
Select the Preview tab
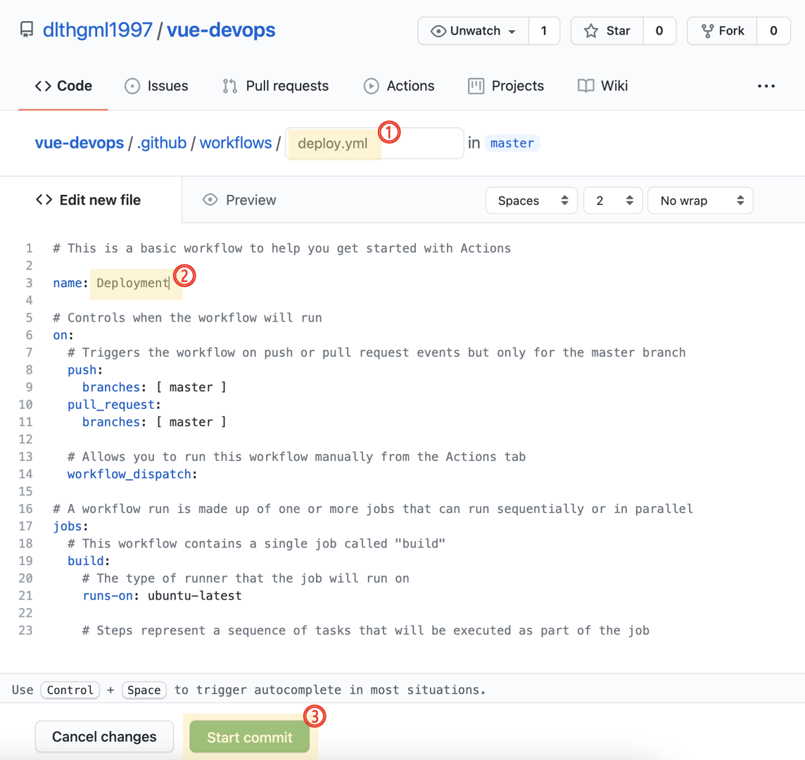[x=239, y=200]
